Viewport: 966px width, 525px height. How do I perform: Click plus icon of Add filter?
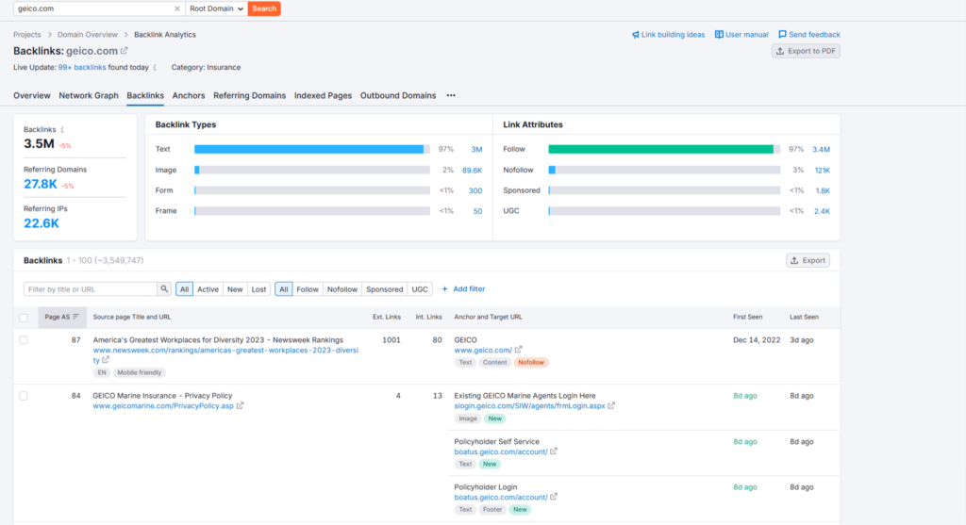[x=445, y=288]
